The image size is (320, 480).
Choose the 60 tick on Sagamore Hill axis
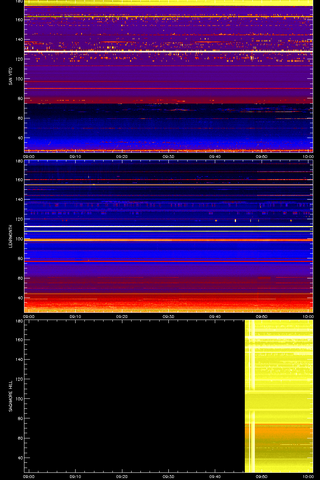pyautogui.click(x=20, y=438)
